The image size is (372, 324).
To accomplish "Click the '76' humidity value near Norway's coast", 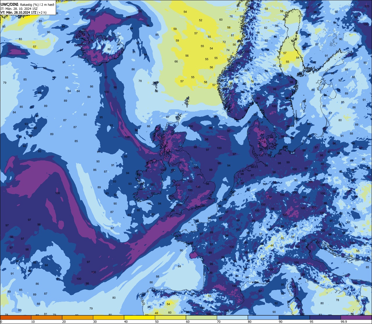I will (x=231, y=16).
